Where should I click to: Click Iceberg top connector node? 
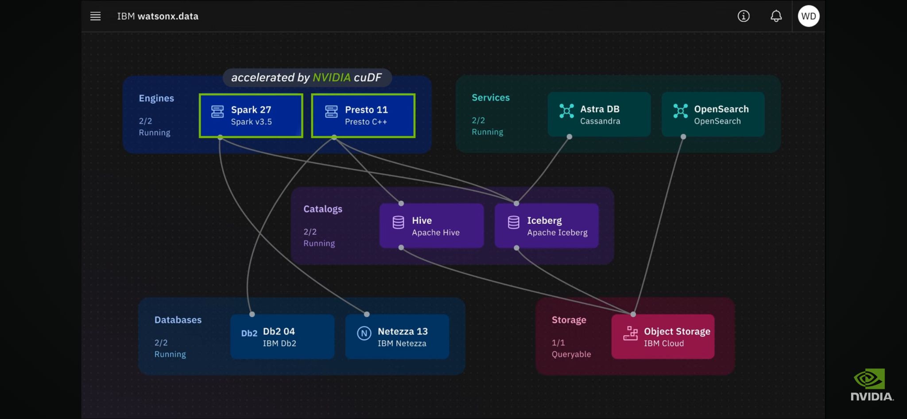coord(516,203)
